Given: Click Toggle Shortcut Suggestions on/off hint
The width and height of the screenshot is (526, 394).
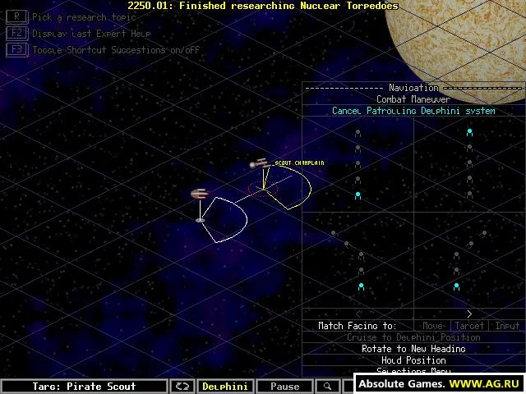Looking at the screenshot, I should tap(116, 50).
